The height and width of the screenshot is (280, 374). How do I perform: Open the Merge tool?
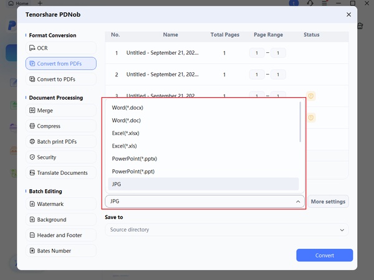[61, 111]
